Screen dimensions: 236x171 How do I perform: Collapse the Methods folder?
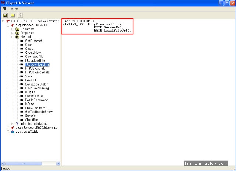coord(13,37)
